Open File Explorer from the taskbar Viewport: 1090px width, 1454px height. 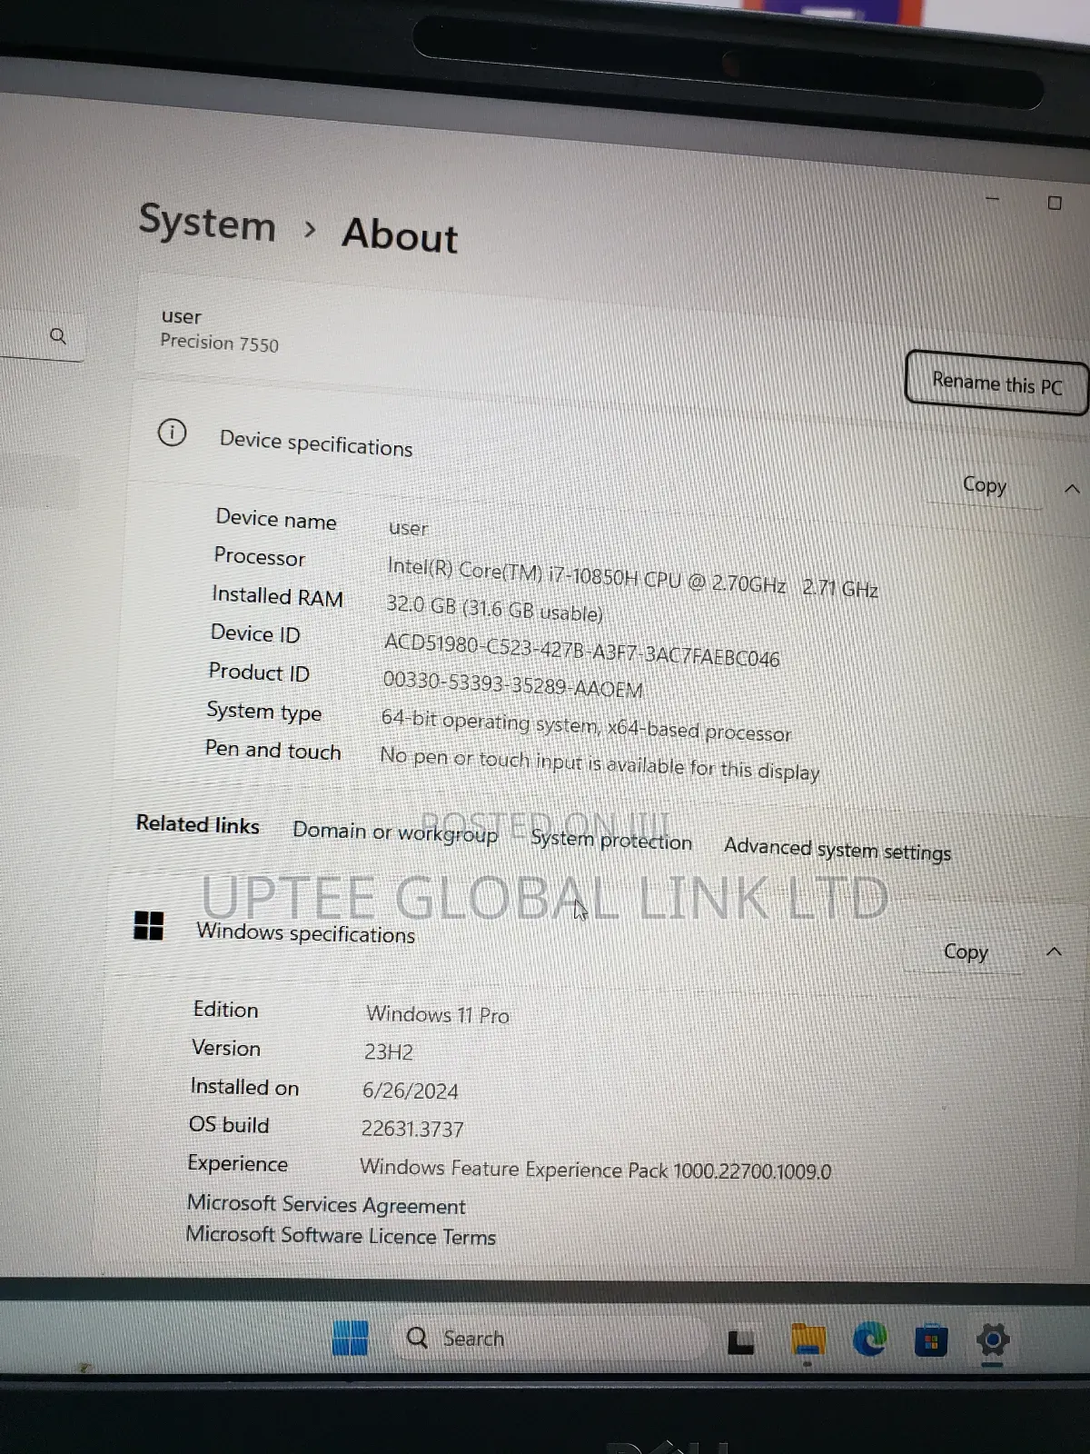[808, 1341]
